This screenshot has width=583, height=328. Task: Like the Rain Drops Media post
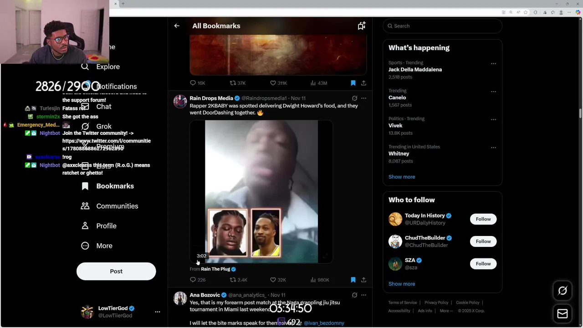(x=278, y=280)
